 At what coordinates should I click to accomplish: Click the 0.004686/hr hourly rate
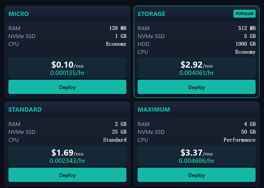coord(197,161)
